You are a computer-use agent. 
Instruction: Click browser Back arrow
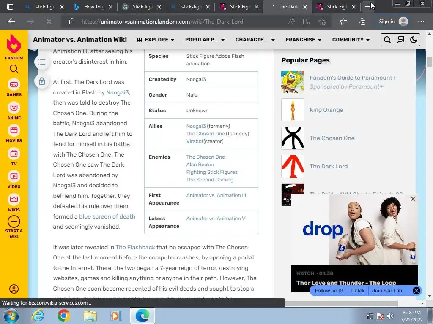coord(12,22)
